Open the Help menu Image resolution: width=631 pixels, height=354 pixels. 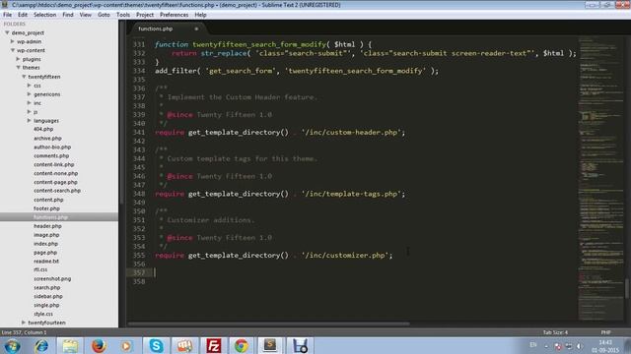(x=200, y=15)
